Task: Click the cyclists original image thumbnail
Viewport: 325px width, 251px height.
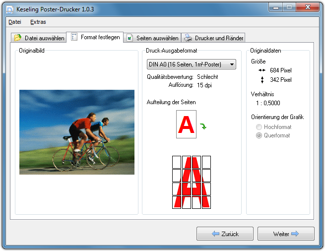Action: 77,132
